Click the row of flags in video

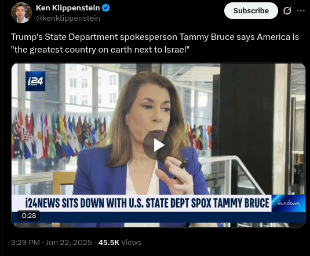59,136
